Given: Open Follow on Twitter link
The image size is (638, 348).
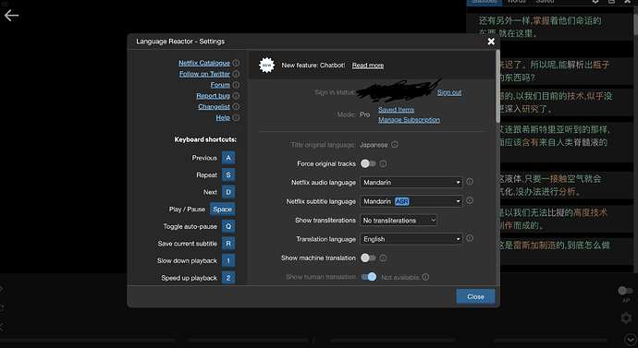Looking at the screenshot, I should pyautogui.click(x=204, y=74).
